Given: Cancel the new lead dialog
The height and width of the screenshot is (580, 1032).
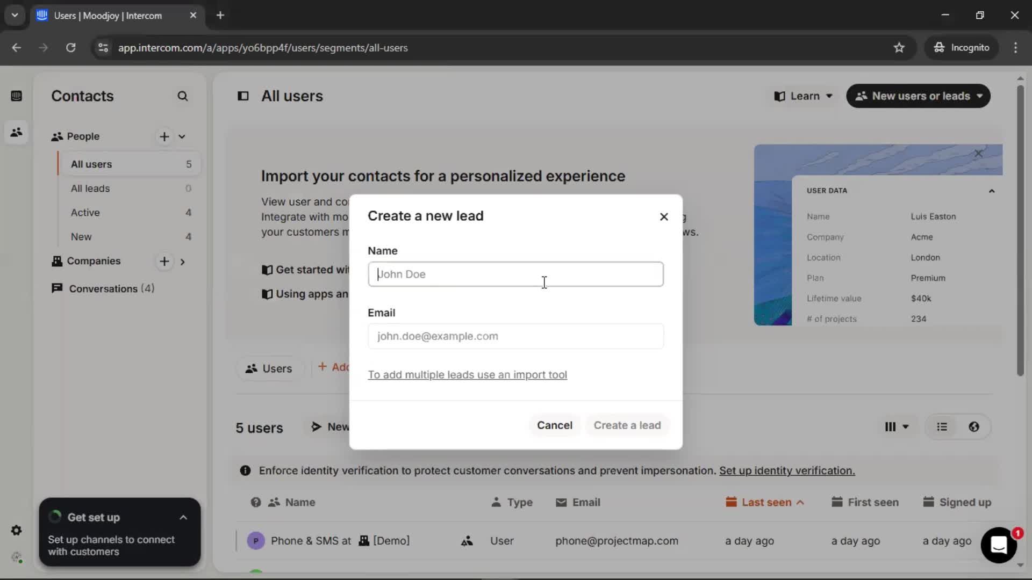Looking at the screenshot, I should click(x=554, y=425).
